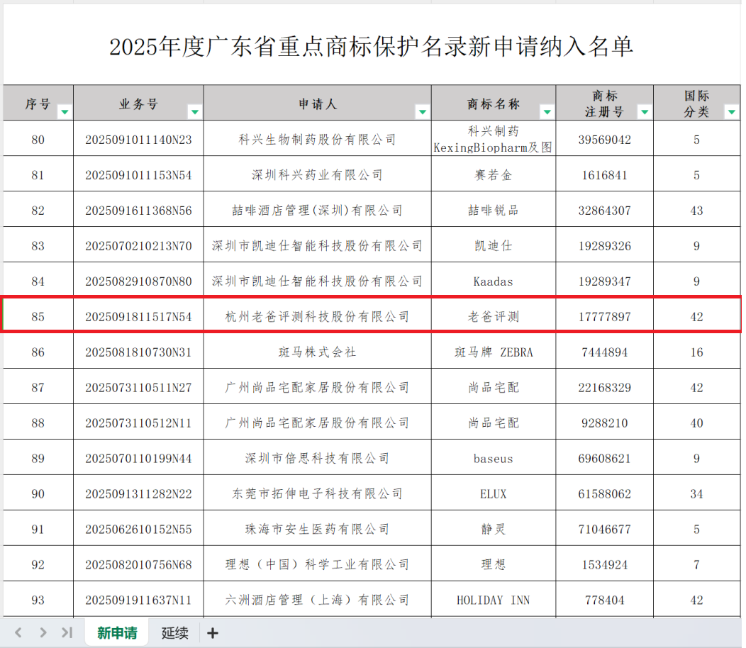Screen dimensions: 746x648
Task: Select cell 深圳科兴药业有限公司
Action: pyautogui.click(x=318, y=174)
